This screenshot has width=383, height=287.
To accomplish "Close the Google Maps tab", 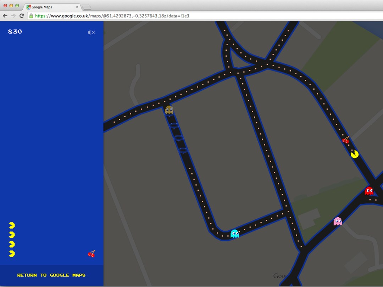I will [77, 7].
